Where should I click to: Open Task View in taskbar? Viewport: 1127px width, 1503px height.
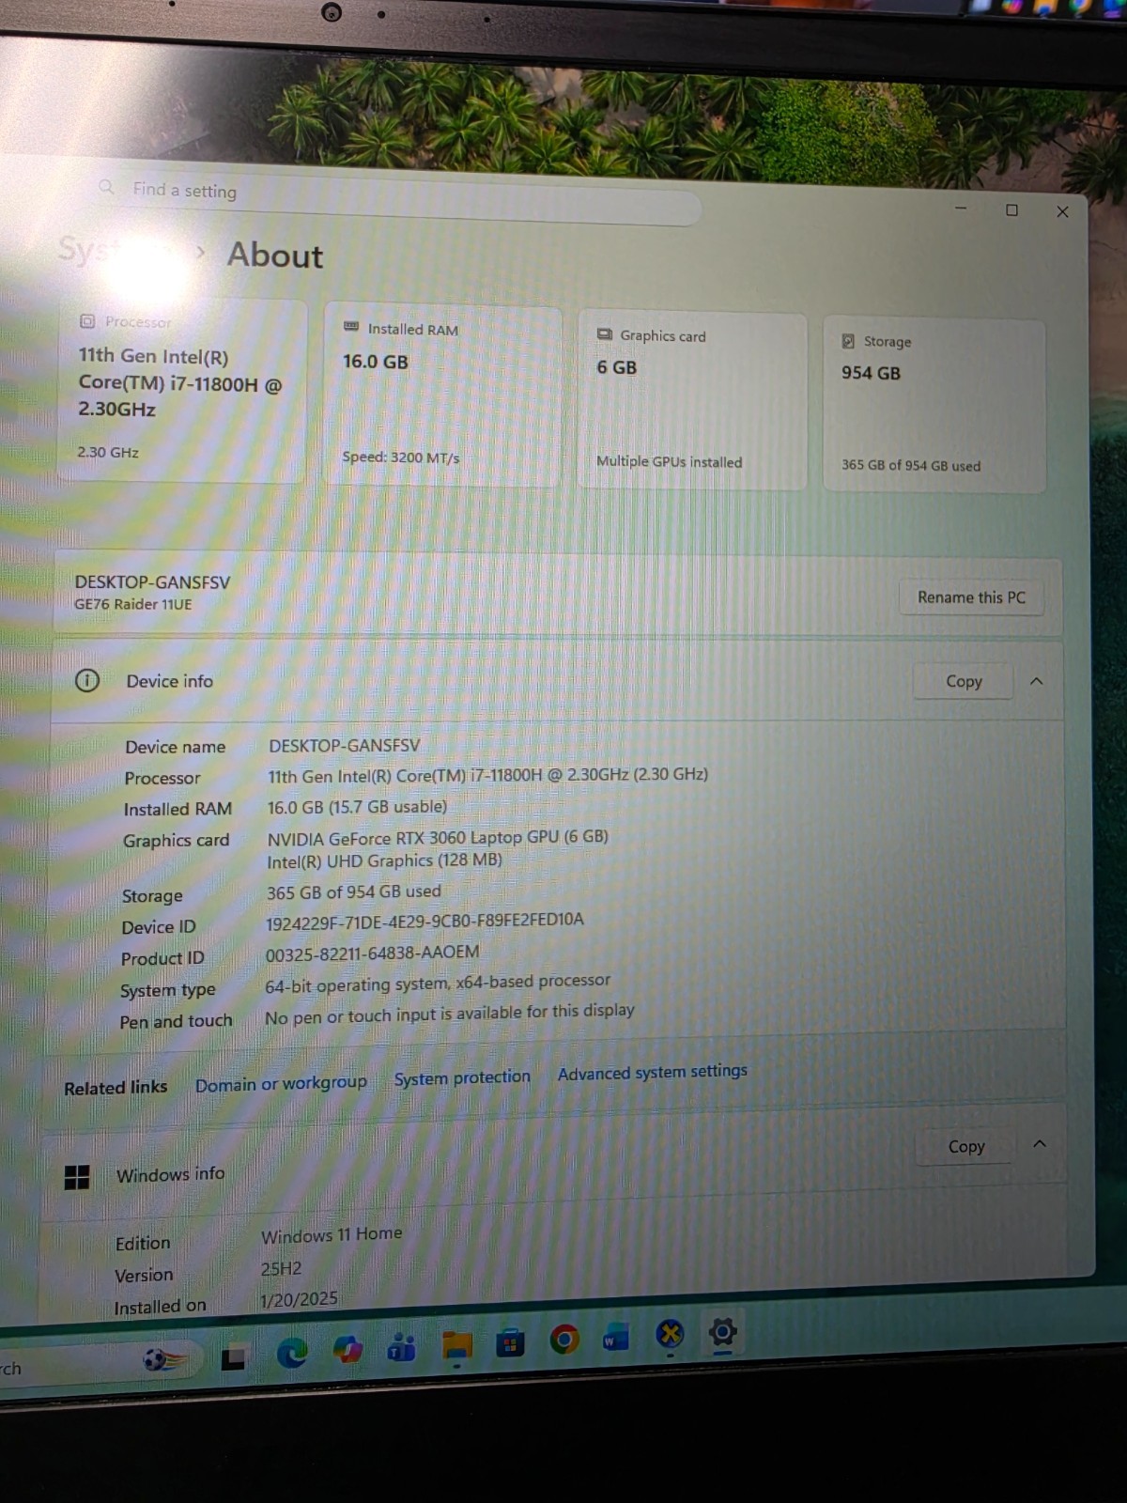233,1358
